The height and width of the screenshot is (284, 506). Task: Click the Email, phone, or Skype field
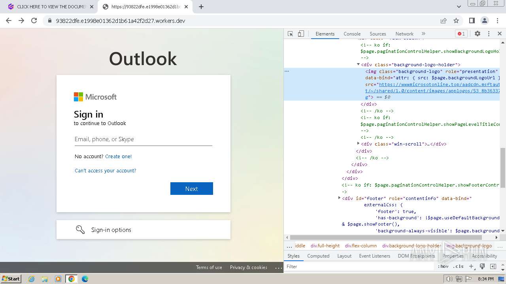pyautogui.click(x=143, y=139)
